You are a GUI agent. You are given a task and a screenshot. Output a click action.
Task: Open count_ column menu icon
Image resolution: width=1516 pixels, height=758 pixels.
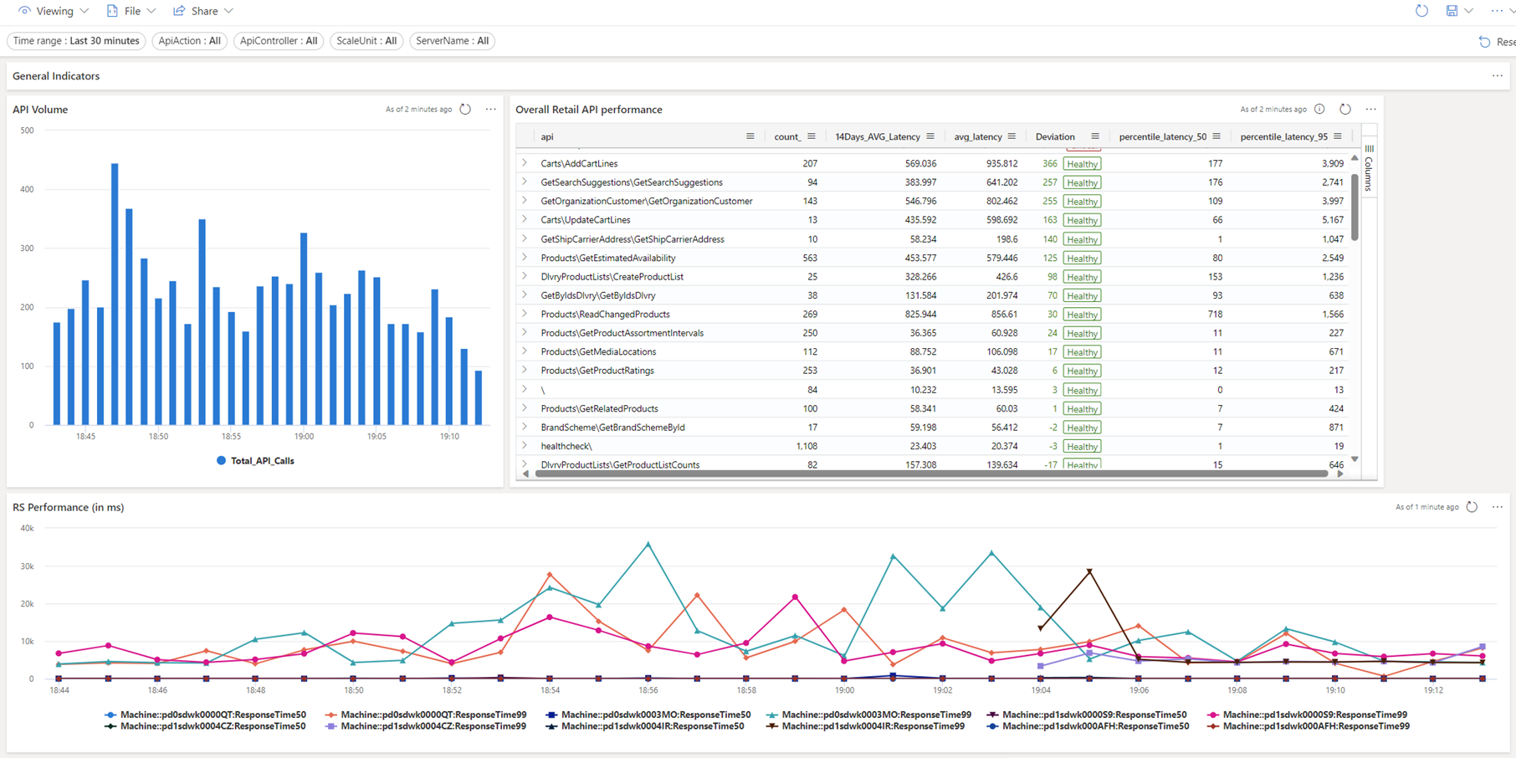click(x=811, y=136)
